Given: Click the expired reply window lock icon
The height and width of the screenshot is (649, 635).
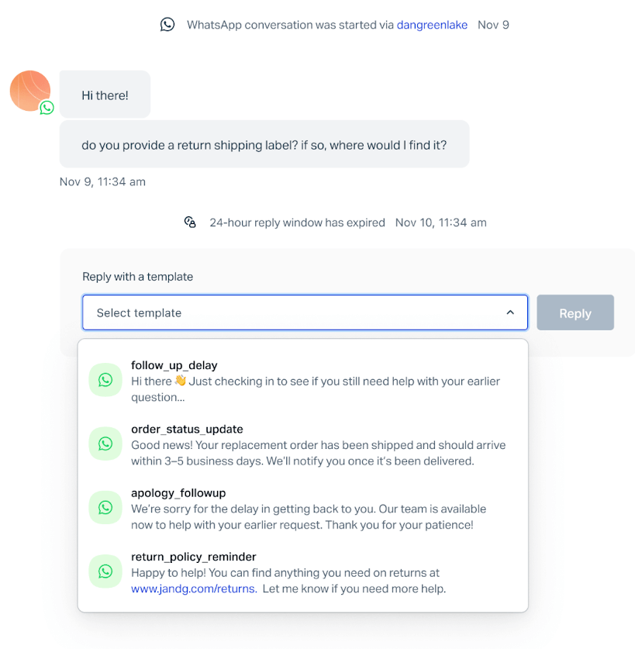Looking at the screenshot, I should point(190,223).
